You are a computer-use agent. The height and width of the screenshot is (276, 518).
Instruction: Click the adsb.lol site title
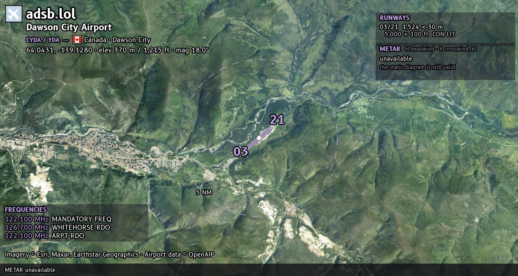[x=51, y=14]
